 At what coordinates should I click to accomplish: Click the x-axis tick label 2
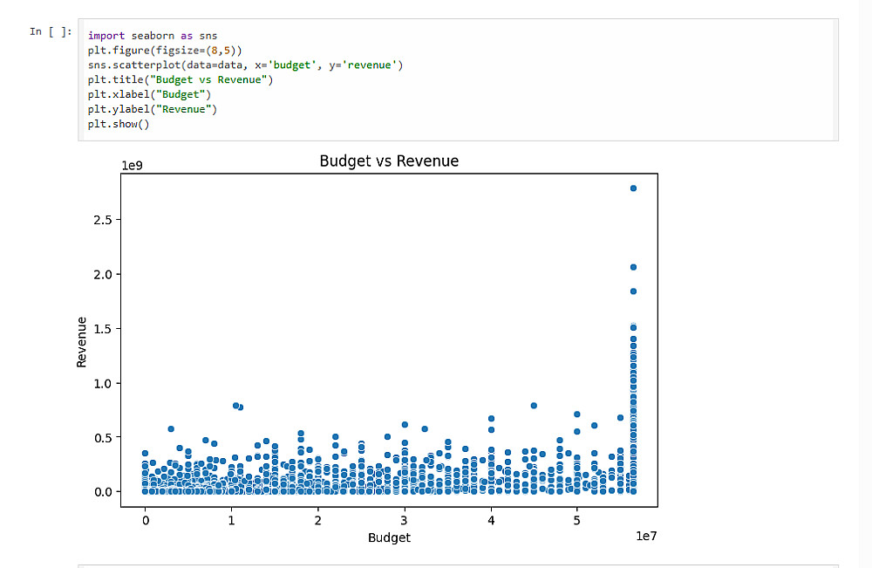pos(318,521)
